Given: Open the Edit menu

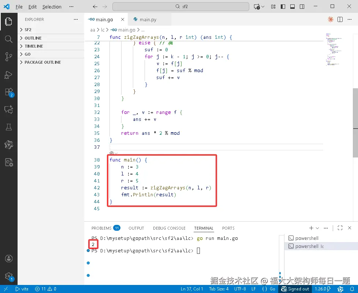Looking at the screenshot, I should (33, 7).
